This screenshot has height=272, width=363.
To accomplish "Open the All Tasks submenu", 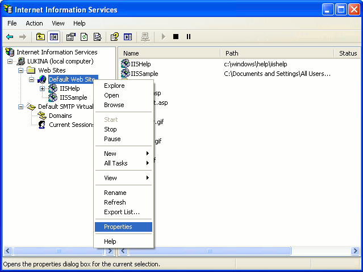I will pyautogui.click(x=123, y=163).
